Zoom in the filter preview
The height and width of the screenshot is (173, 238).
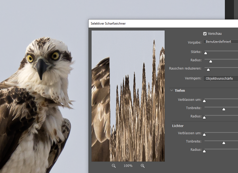(142, 166)
